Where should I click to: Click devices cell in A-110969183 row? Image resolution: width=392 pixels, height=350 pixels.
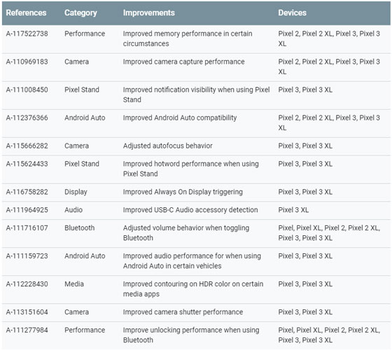[x=329, y=66]
